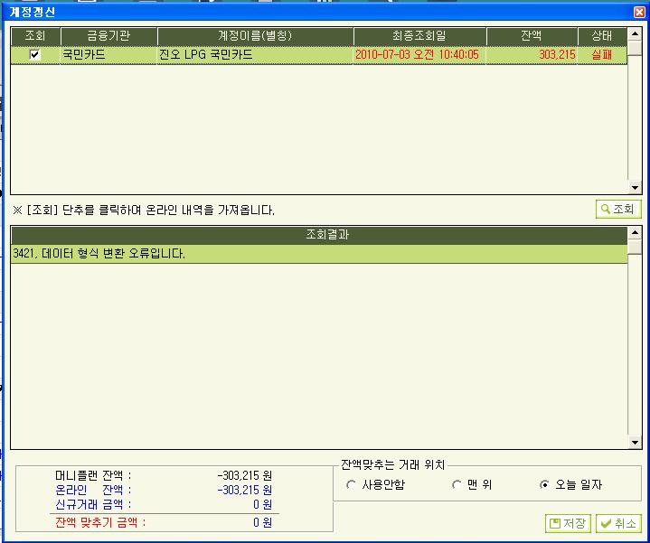Click the 조회 button with magnifier icon
Viewport: 650px width, 543px height.
click(618, 209)
